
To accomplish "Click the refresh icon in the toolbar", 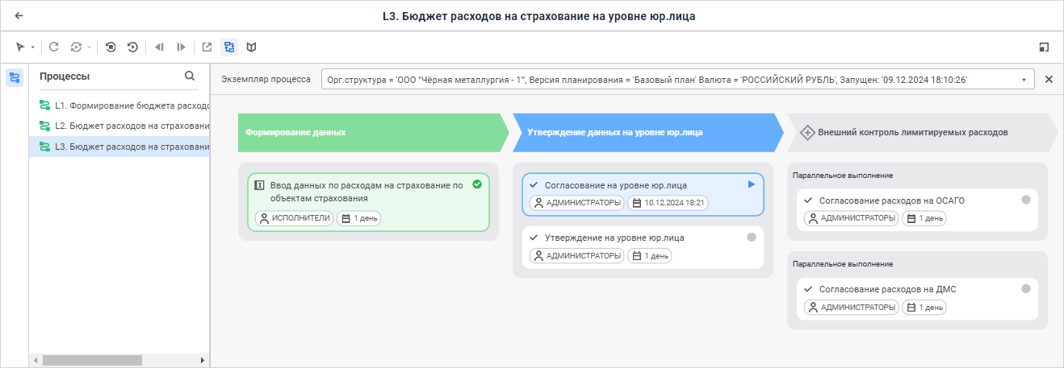I will 54,48.
